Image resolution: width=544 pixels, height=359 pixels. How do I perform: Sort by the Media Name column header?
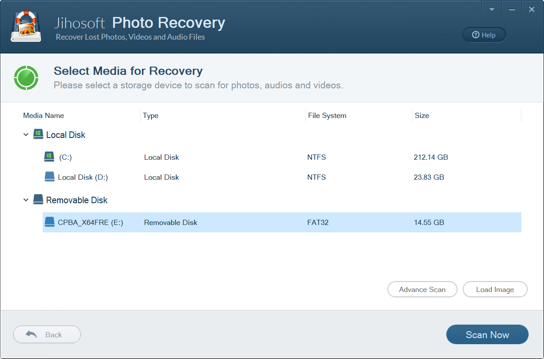point(44,115)
